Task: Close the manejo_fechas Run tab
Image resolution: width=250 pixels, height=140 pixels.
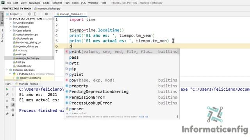Action: click(40, 84)
